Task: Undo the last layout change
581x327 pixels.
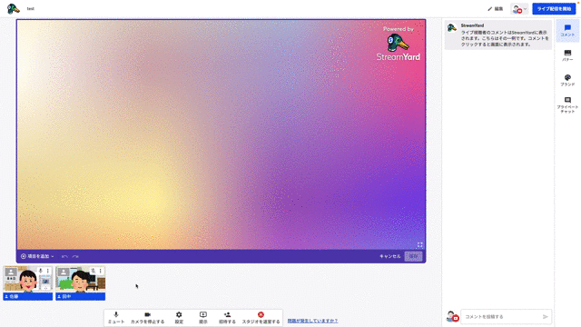Action: click(64, 256)
